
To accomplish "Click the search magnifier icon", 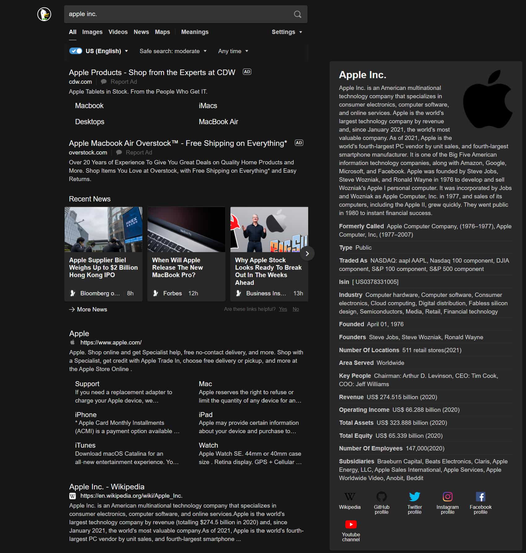I will (x=297, y=14).
